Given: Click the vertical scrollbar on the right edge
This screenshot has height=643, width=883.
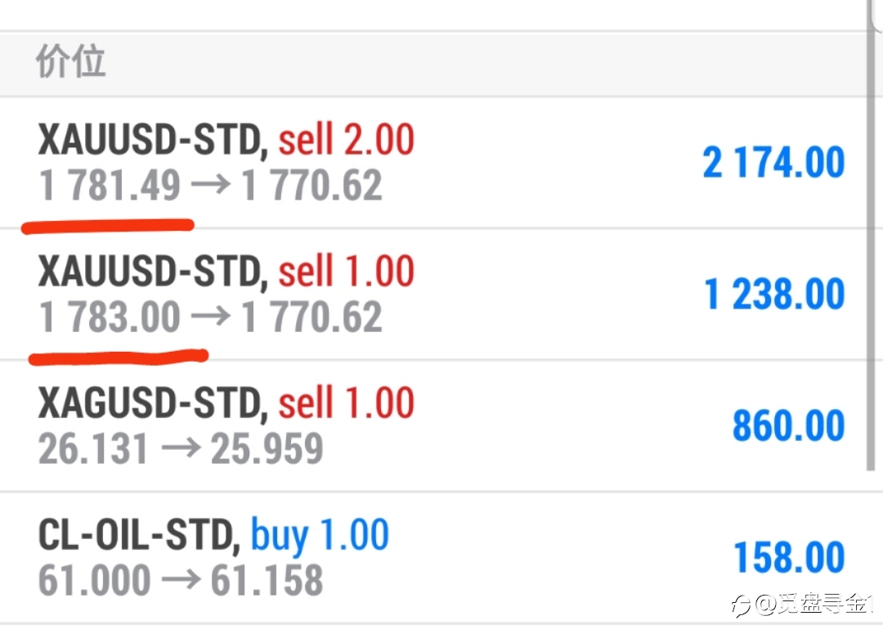Looking at the screenshot, I should click(x=871, y=236).
